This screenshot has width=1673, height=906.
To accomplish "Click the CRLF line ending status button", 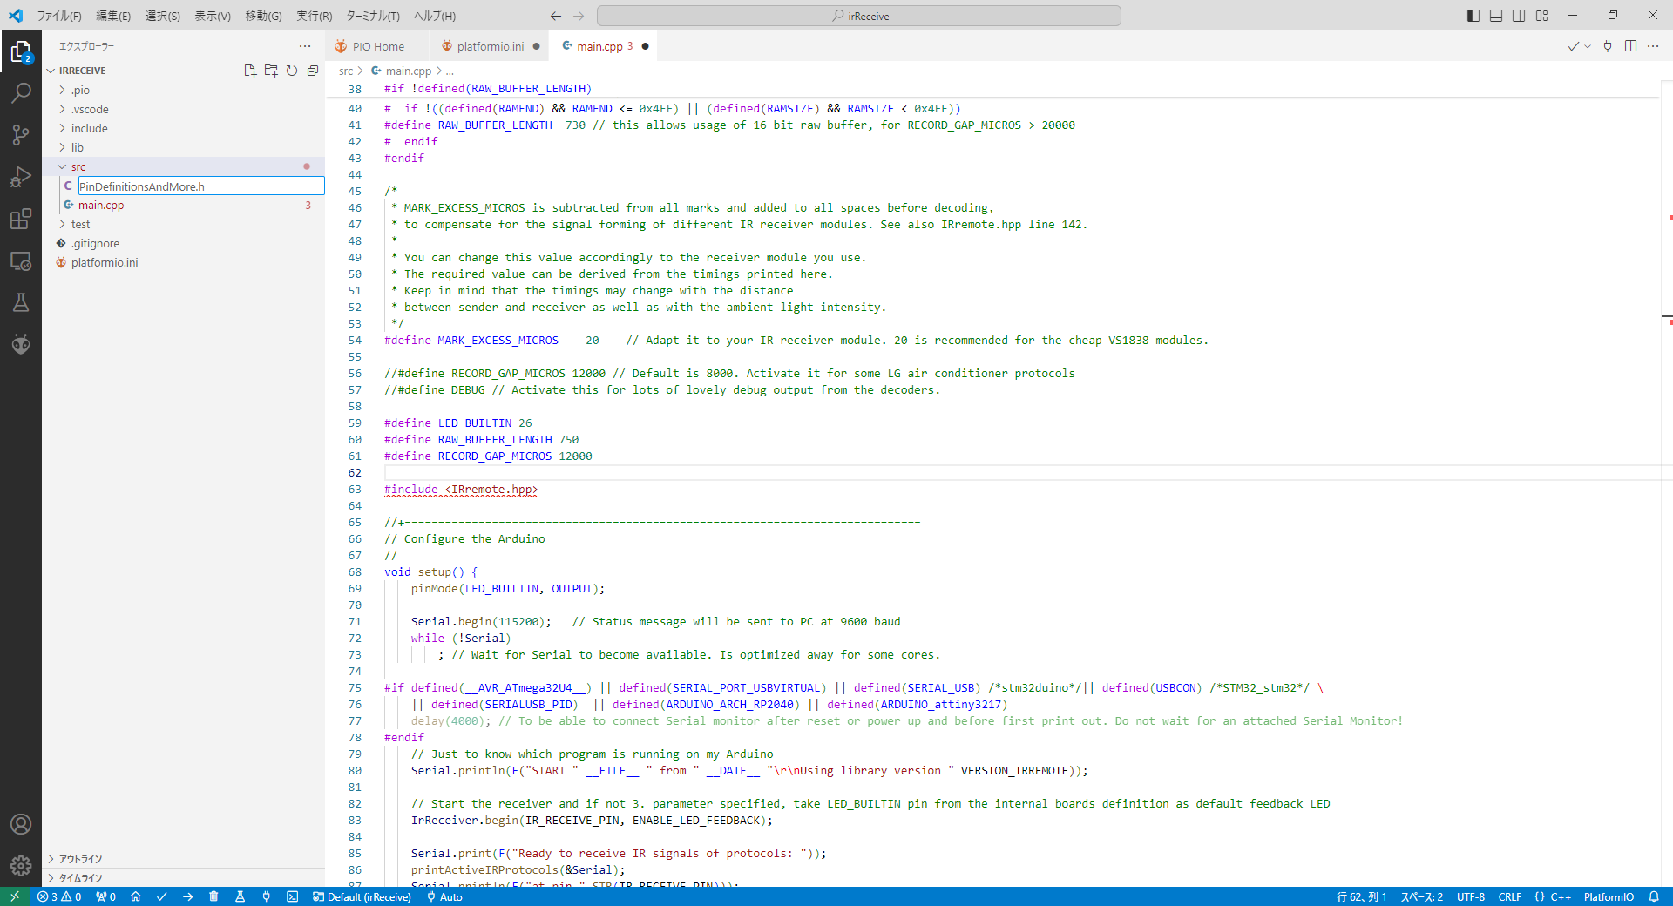I will click(1509, 896).
